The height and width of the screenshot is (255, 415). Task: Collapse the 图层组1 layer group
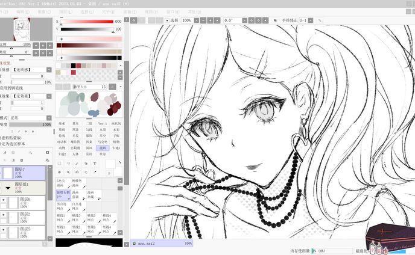point(8,187)
